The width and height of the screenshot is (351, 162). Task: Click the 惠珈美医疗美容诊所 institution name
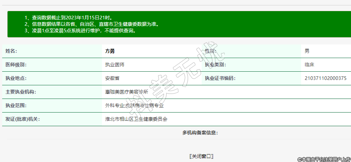click(126, 92)
